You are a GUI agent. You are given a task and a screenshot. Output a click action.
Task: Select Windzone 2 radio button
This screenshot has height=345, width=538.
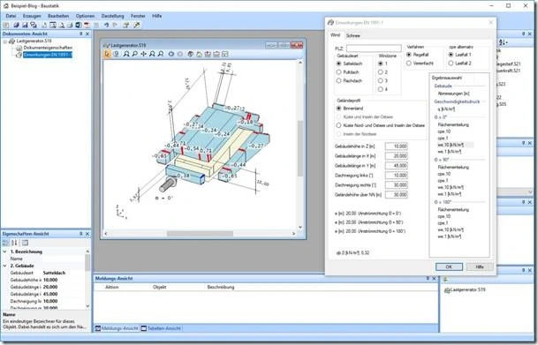pos(380,72)
